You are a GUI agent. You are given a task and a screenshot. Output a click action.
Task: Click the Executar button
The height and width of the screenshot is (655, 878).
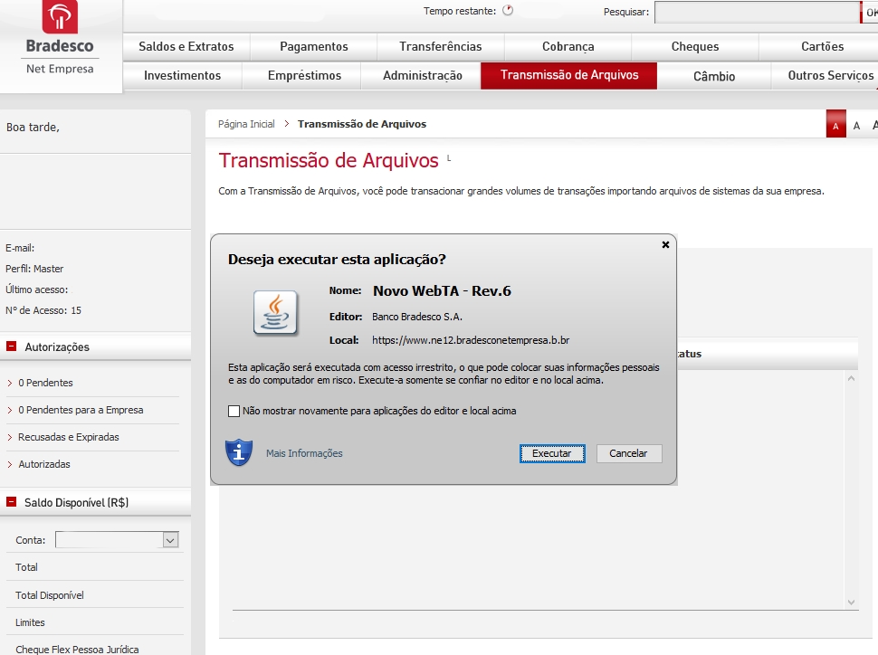click(551, 453)
